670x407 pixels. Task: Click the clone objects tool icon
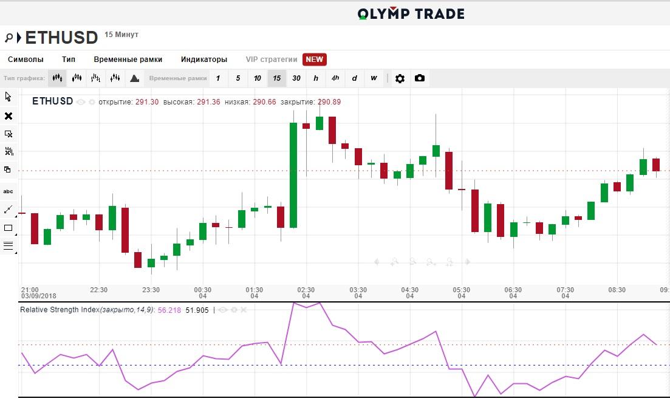[7, 169]
